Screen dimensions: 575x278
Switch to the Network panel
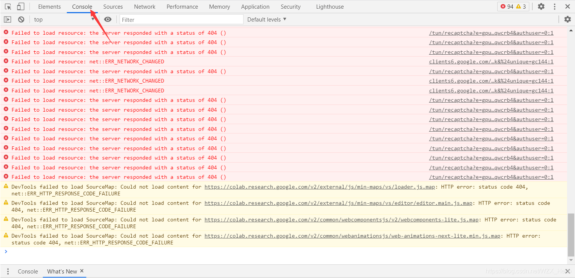click(145, 6)
